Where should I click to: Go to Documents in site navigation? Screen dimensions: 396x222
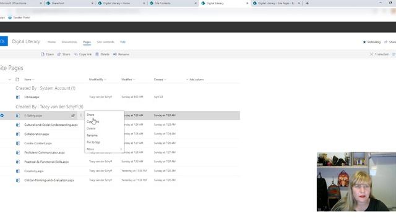(69, 42)
